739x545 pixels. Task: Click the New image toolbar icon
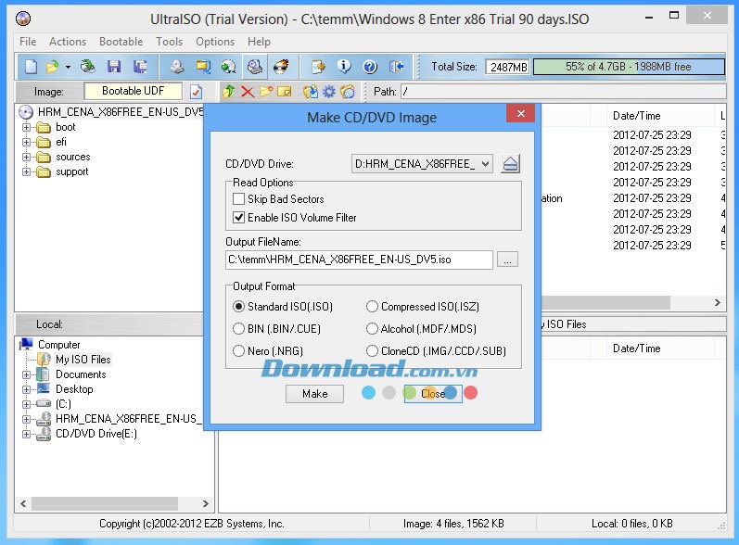coord(31,67)
